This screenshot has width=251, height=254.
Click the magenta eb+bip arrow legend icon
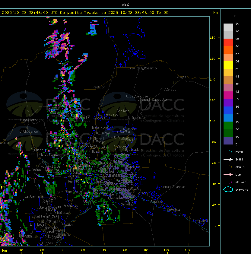[228, 182]
